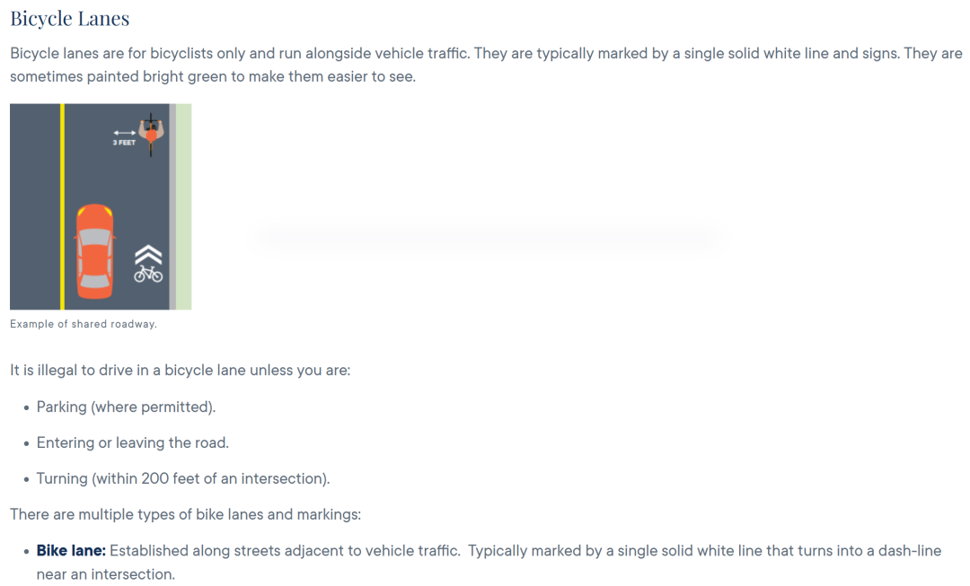Click the cyclist at top of diagram

(151, 133)
